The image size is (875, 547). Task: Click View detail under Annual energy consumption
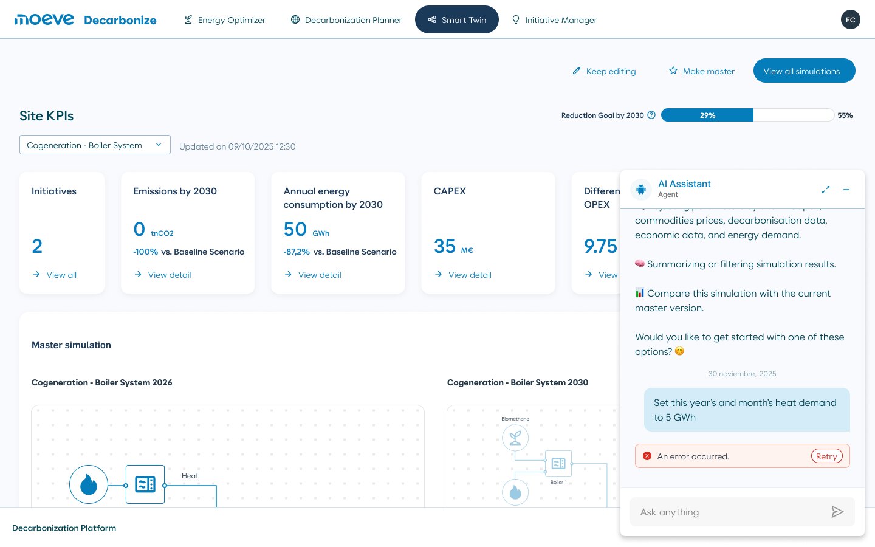pos(312,275)
